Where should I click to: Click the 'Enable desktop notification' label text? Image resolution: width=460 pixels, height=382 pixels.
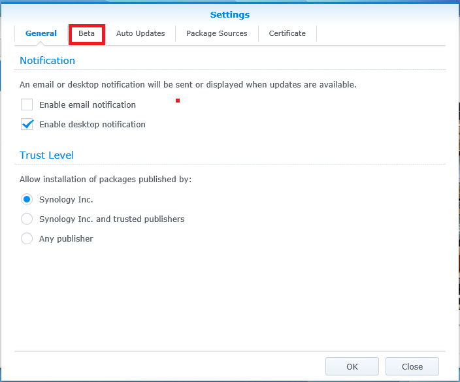(x=92, y=124)
